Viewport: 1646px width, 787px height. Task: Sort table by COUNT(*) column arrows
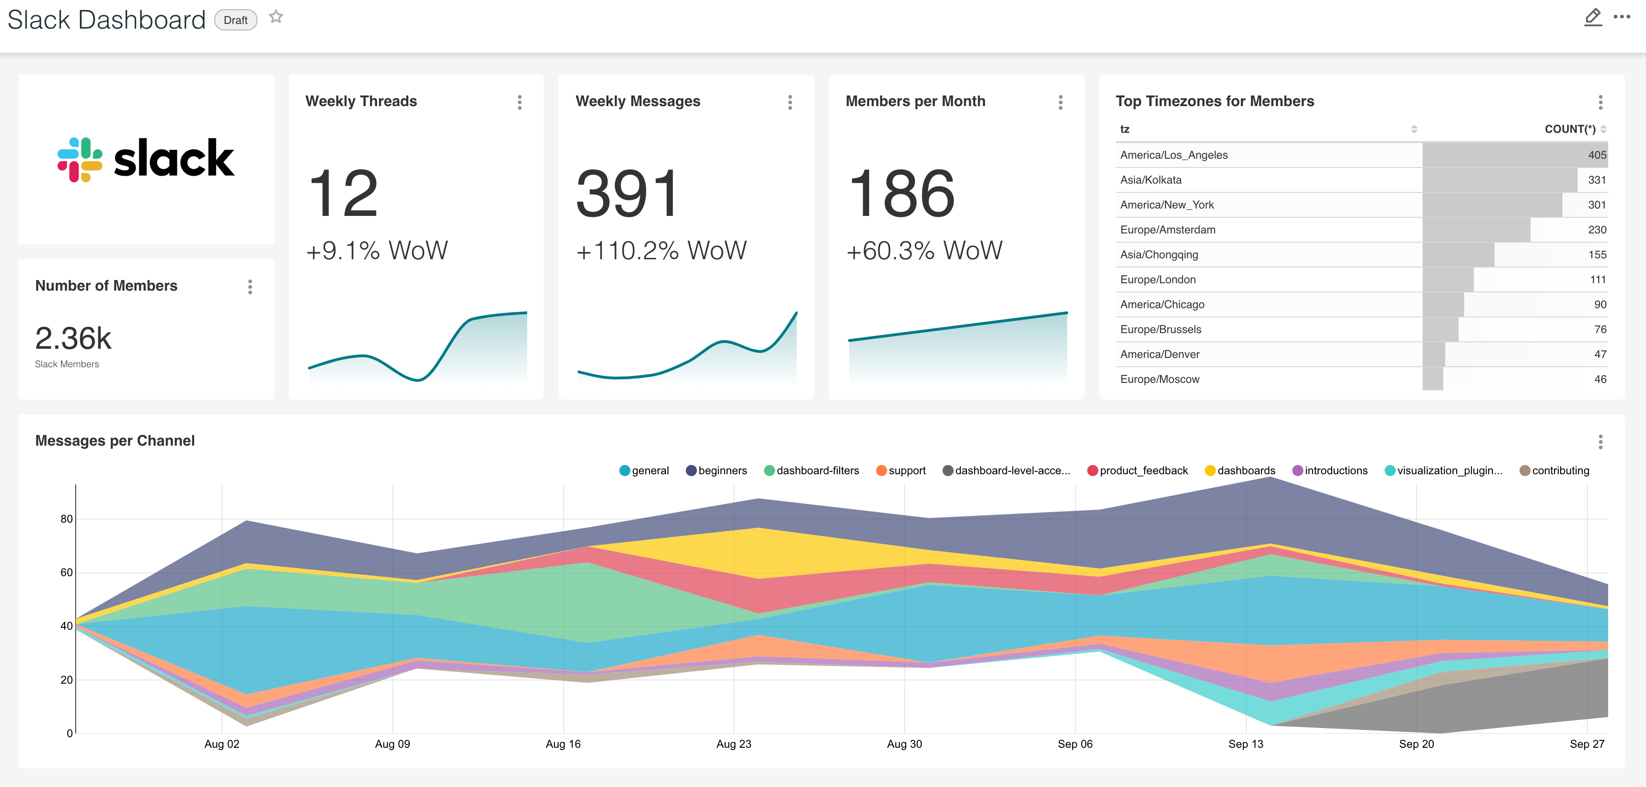(1603, 129)
